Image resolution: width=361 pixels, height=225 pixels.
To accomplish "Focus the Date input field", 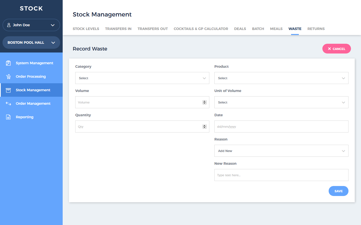I will pos(281,126).
